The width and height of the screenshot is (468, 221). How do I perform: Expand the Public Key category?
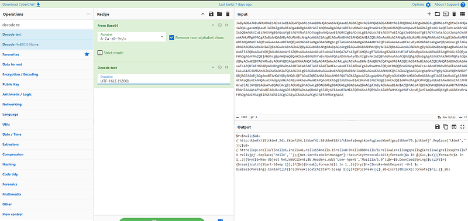[x=46, y=84]
